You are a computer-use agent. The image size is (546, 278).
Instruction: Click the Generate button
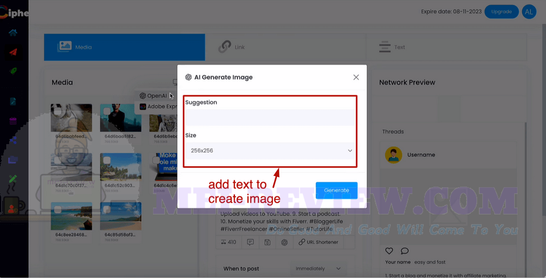336,190
